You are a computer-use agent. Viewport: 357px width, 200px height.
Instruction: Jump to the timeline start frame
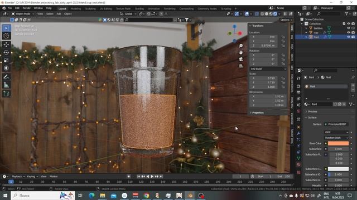pyautogui.click(x=139, y=177)
